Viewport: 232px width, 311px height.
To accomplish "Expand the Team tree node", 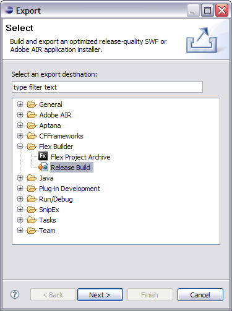I will tap(20, 230).
